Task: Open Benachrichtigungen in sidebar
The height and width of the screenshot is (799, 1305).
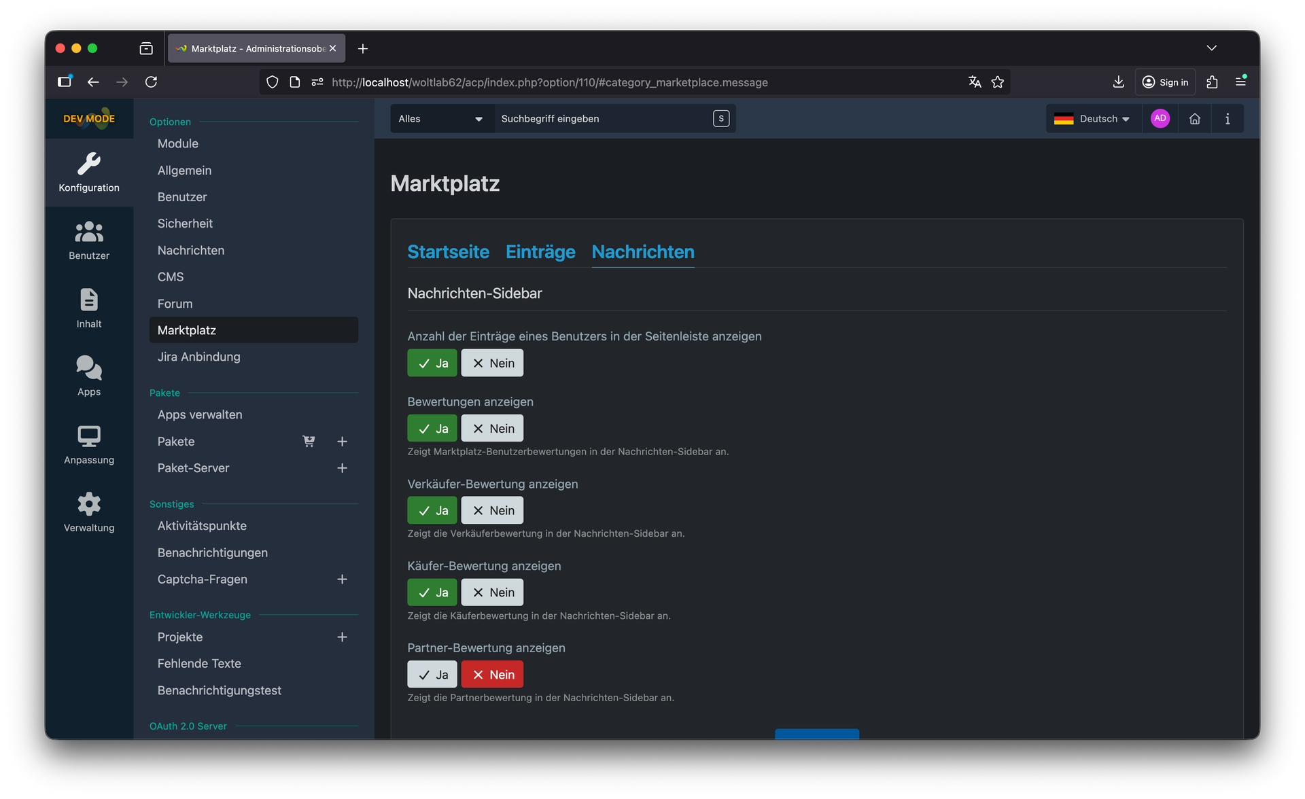Action: click(x=212, y=552)
